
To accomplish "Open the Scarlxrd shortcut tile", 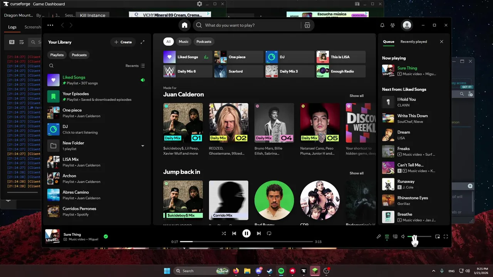I will [x=239, y=71].
